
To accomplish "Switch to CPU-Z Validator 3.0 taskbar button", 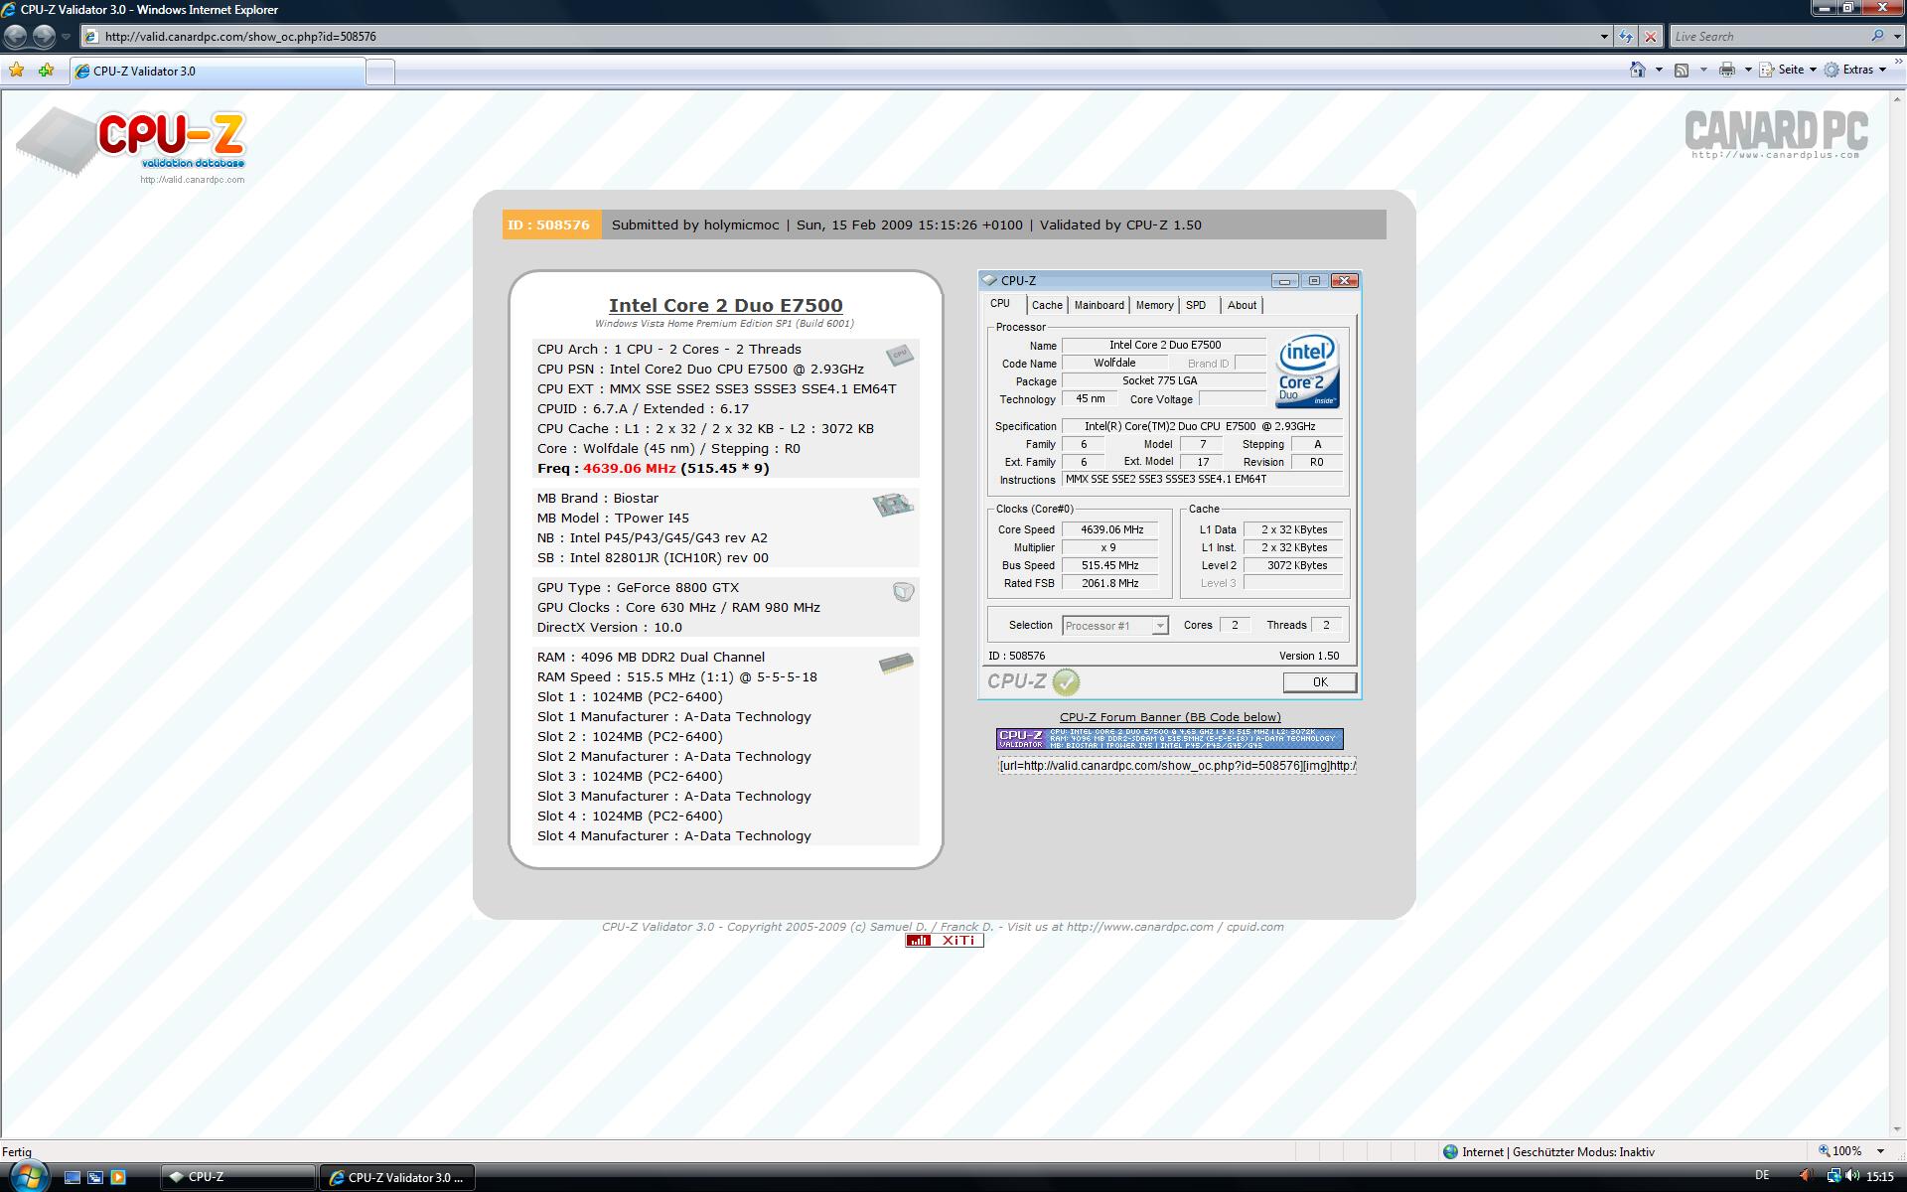I will click(x=397, y=1177).
